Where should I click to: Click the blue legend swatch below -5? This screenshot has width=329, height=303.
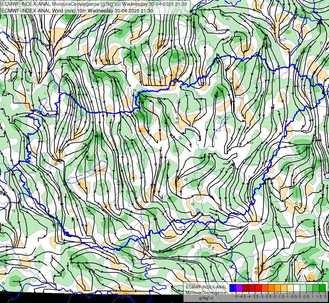pos(233,288)
